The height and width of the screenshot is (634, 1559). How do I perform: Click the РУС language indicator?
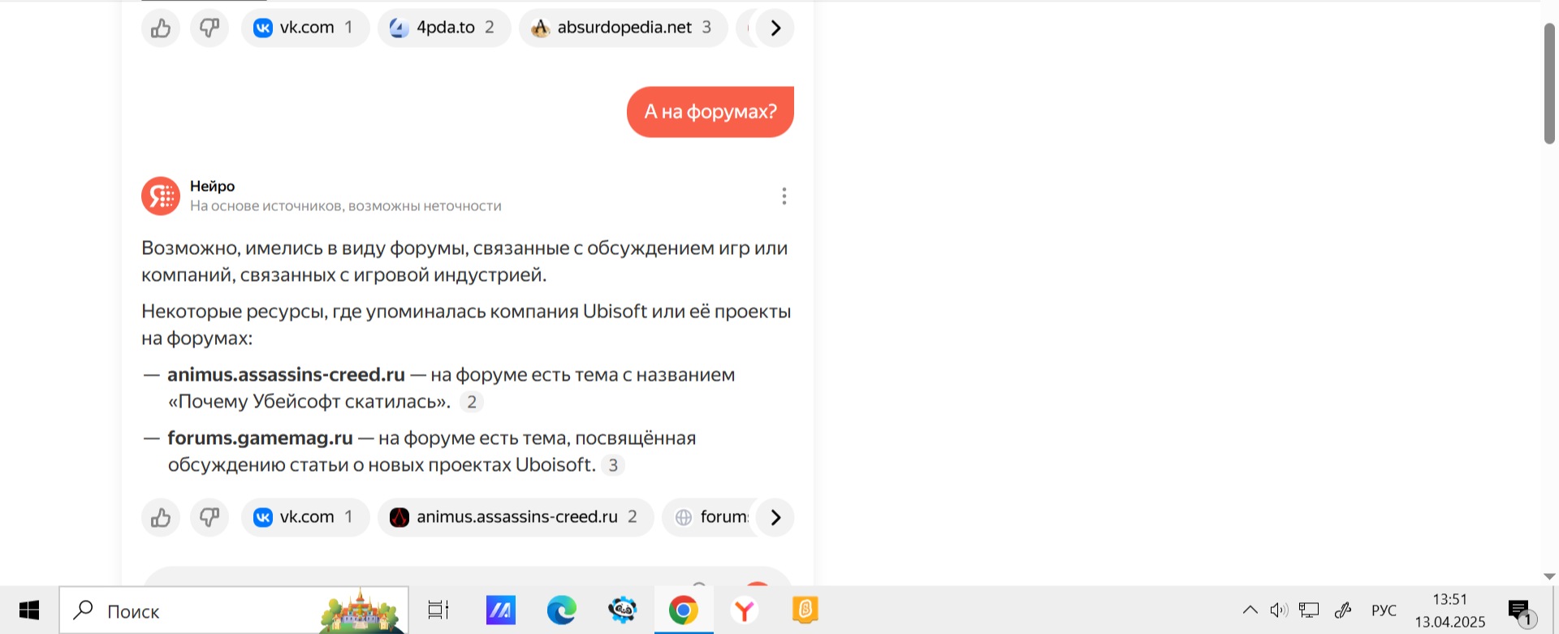[1384, 610]
